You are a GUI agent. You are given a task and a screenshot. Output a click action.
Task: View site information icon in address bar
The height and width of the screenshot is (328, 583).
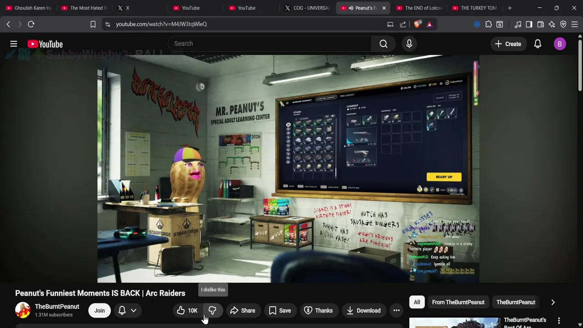tap(107, 24)
